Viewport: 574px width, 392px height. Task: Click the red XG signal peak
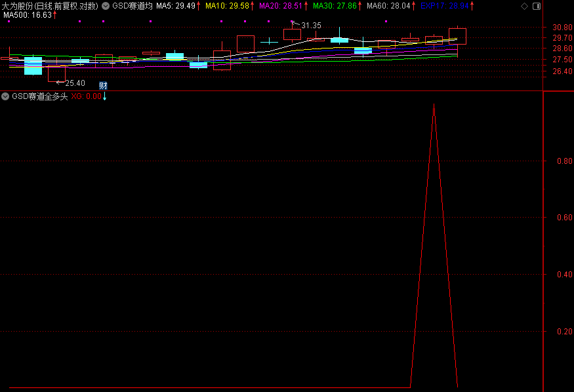434,105
